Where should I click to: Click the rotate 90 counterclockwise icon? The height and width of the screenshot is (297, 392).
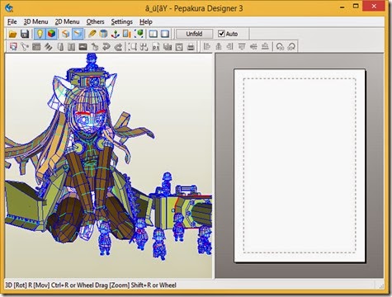click(x=280, y=46)
